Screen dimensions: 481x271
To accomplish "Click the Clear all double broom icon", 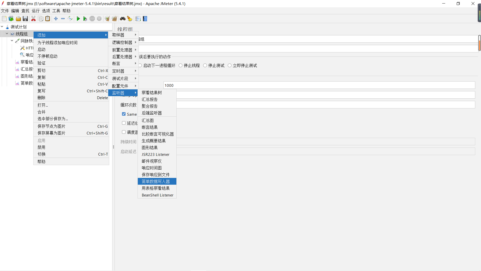I will point(114,19).
